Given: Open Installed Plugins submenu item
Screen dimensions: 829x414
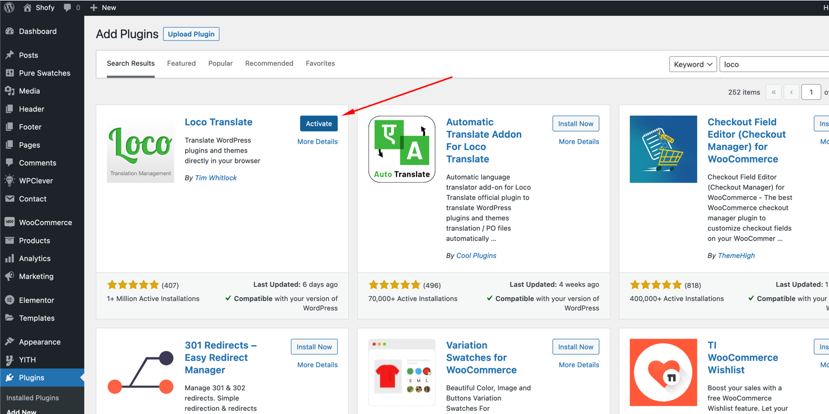Looking at the screenshot, I should (33, 398).
